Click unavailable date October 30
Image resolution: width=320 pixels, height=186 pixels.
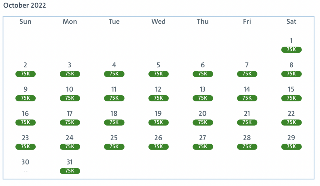(25, 166)
